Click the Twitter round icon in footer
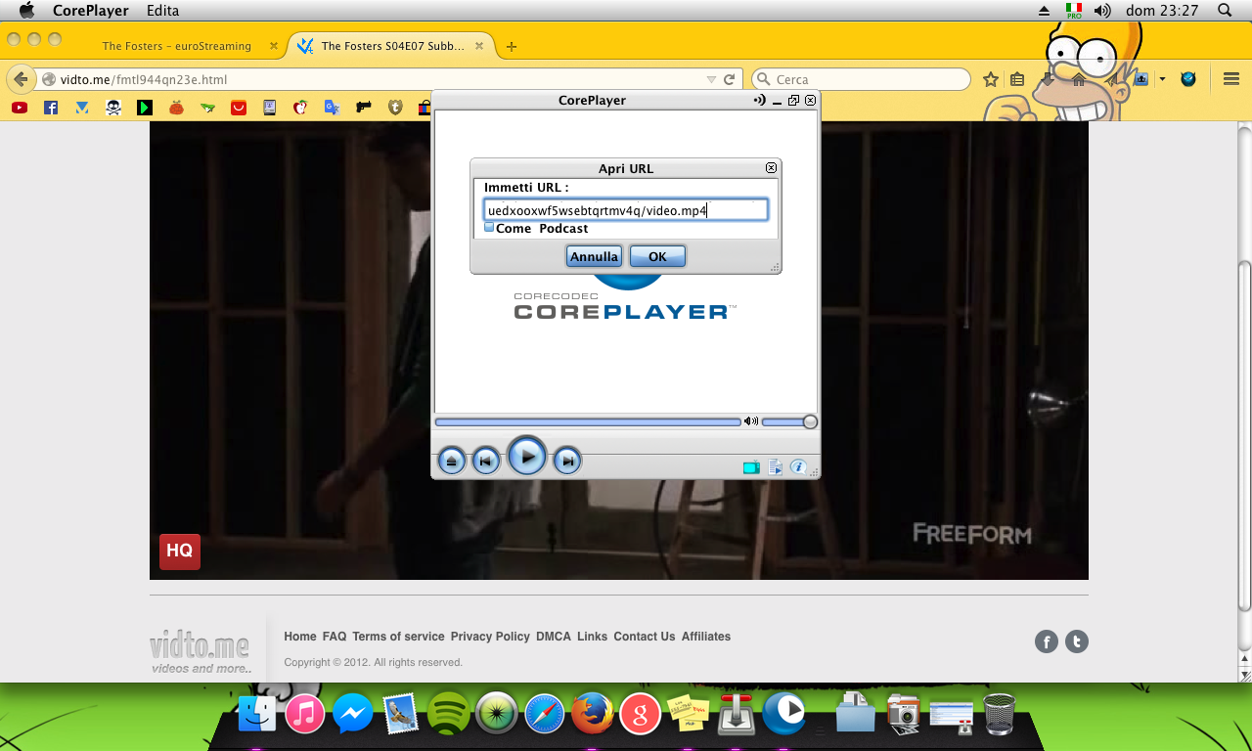 coord(1077,641)
